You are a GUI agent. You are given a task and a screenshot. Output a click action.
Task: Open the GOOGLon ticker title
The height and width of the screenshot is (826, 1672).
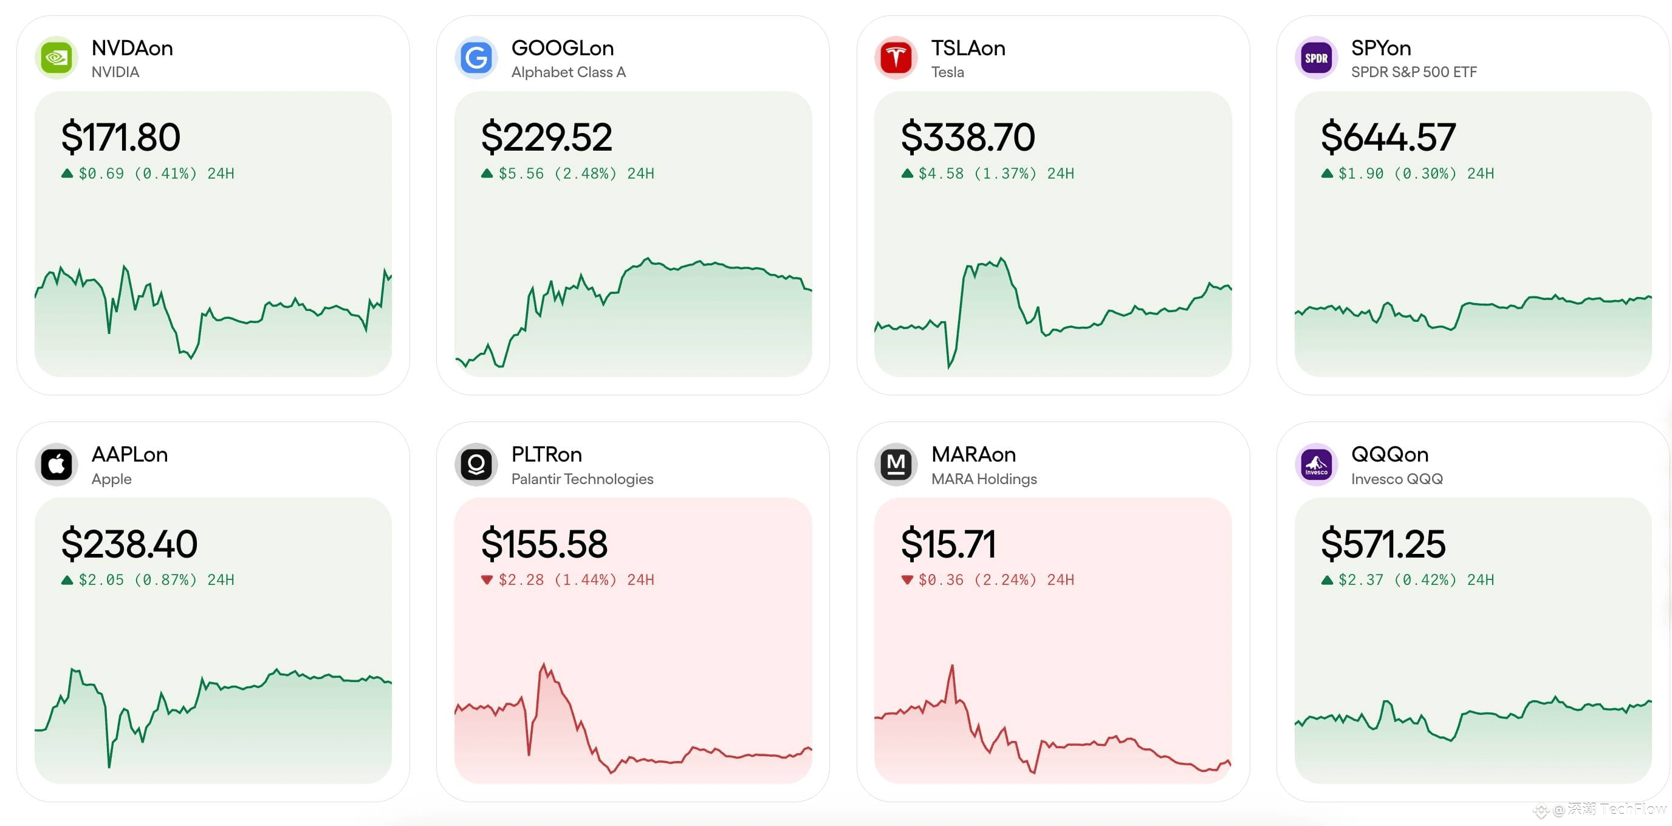[563, 48]
